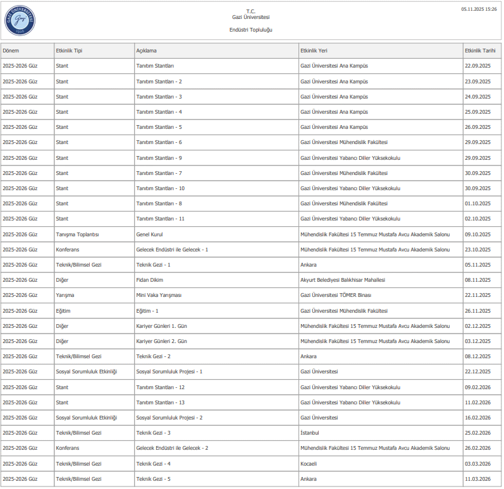The image size is (504, 489).
Task: Select the Etkinlik Tipi column header
Action: click(69, 51)
